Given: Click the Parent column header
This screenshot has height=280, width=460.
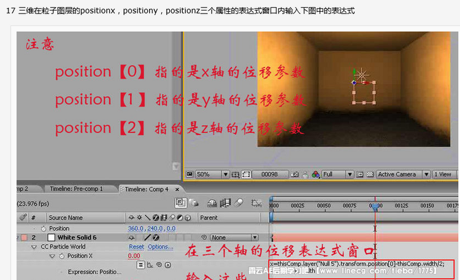Looking at the screenshot, I should pos(209,218).
